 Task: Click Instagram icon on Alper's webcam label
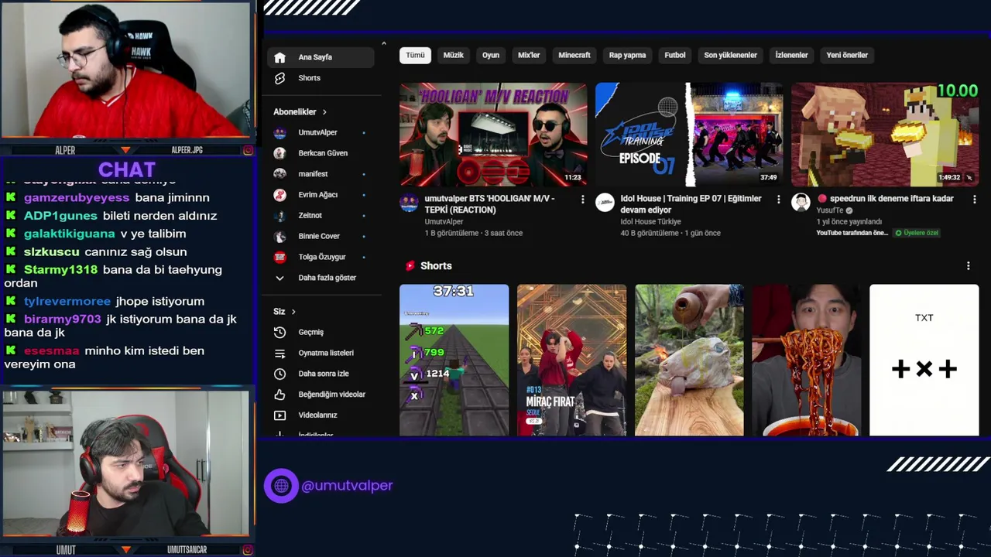248,150
